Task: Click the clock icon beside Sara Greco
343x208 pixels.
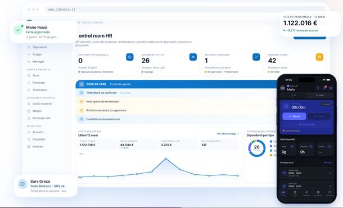Action: (22, 184)
